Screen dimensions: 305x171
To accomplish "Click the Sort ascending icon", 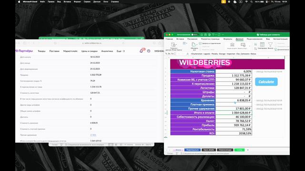I will tap(255, 44).
